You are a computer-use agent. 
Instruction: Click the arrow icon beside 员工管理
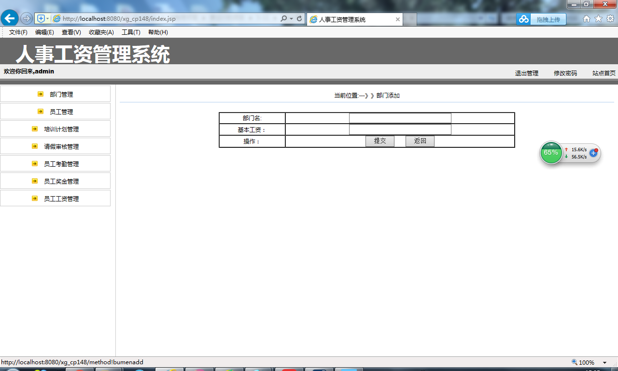click(x=41, y=112)
